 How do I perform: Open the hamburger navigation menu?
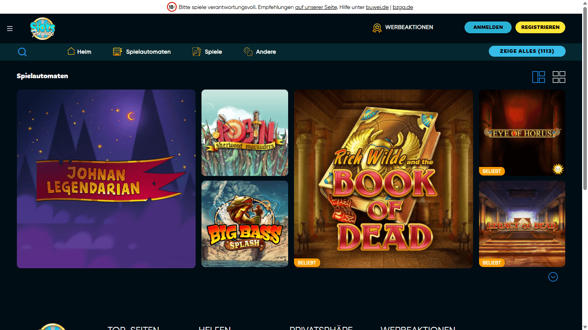coord(10,28)
